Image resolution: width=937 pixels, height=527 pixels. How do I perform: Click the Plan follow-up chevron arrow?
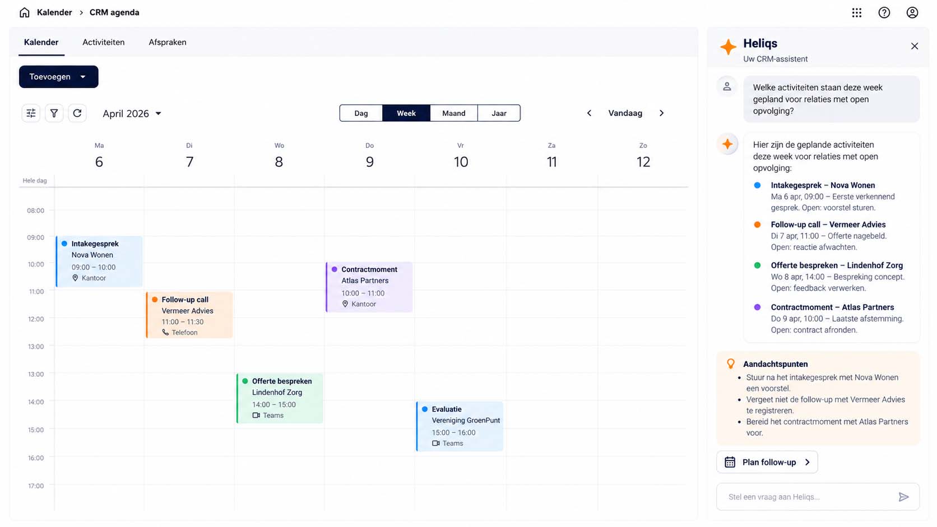tap(808, 462)
